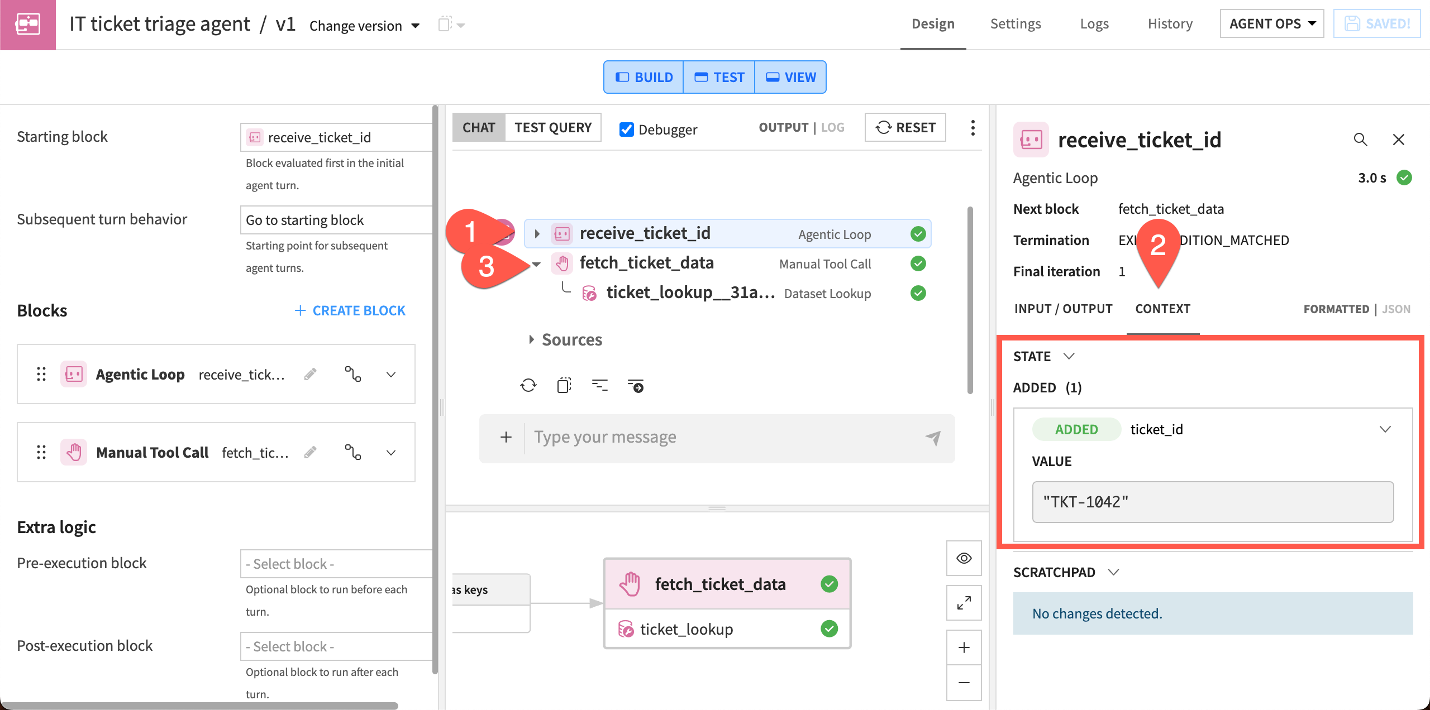This screenshot has width=1430, height=710.
Task: Collapse the SCRATCHPAD section
Action: pos(1114,572)
